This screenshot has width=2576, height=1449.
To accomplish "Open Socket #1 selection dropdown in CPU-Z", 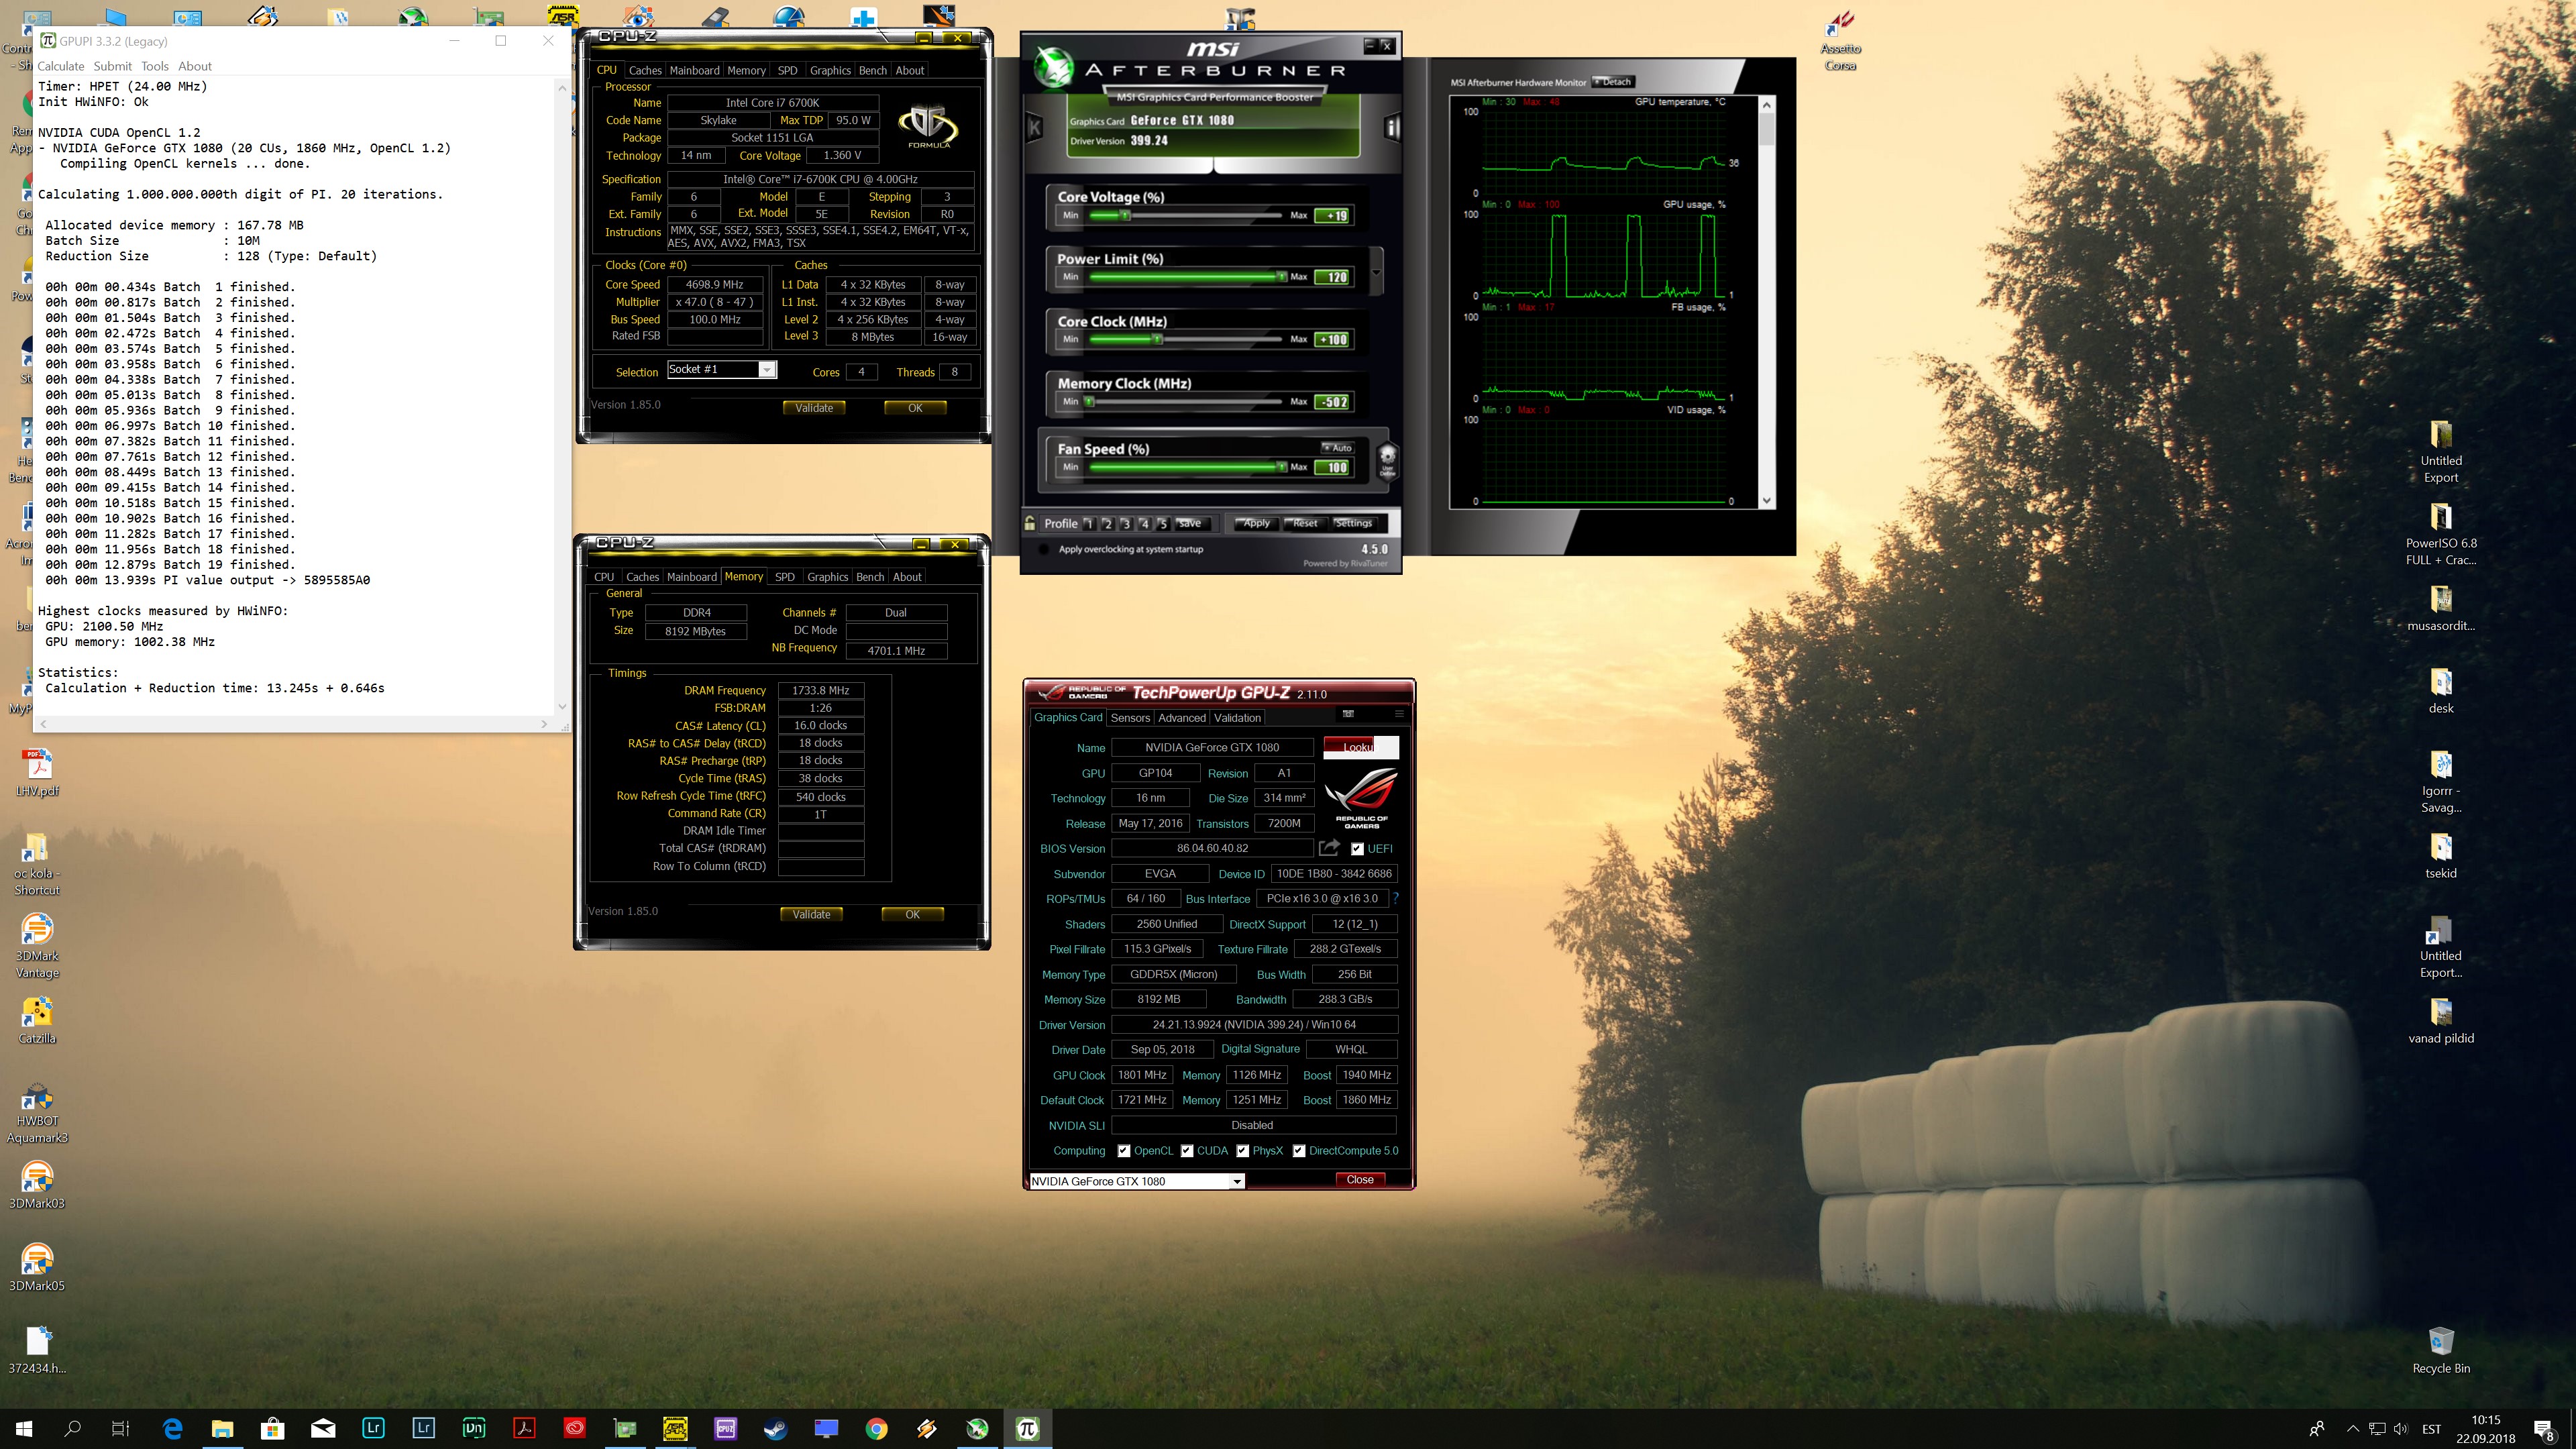I will pyautogui.click(x=767, y=370).
